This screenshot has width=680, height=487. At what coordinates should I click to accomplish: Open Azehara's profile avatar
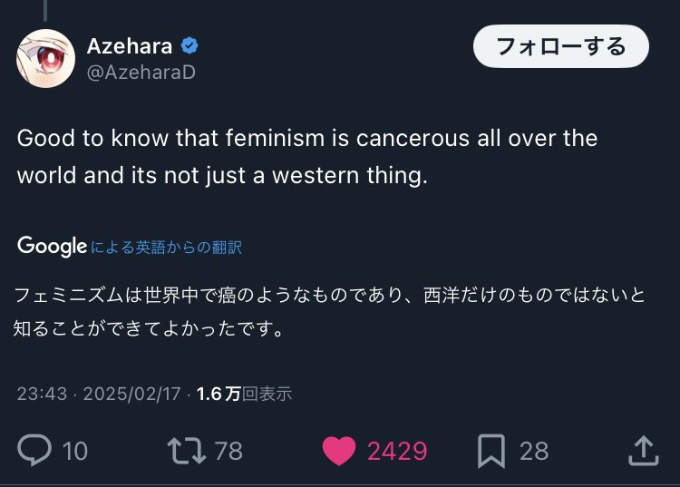click(x=45, y=59)
